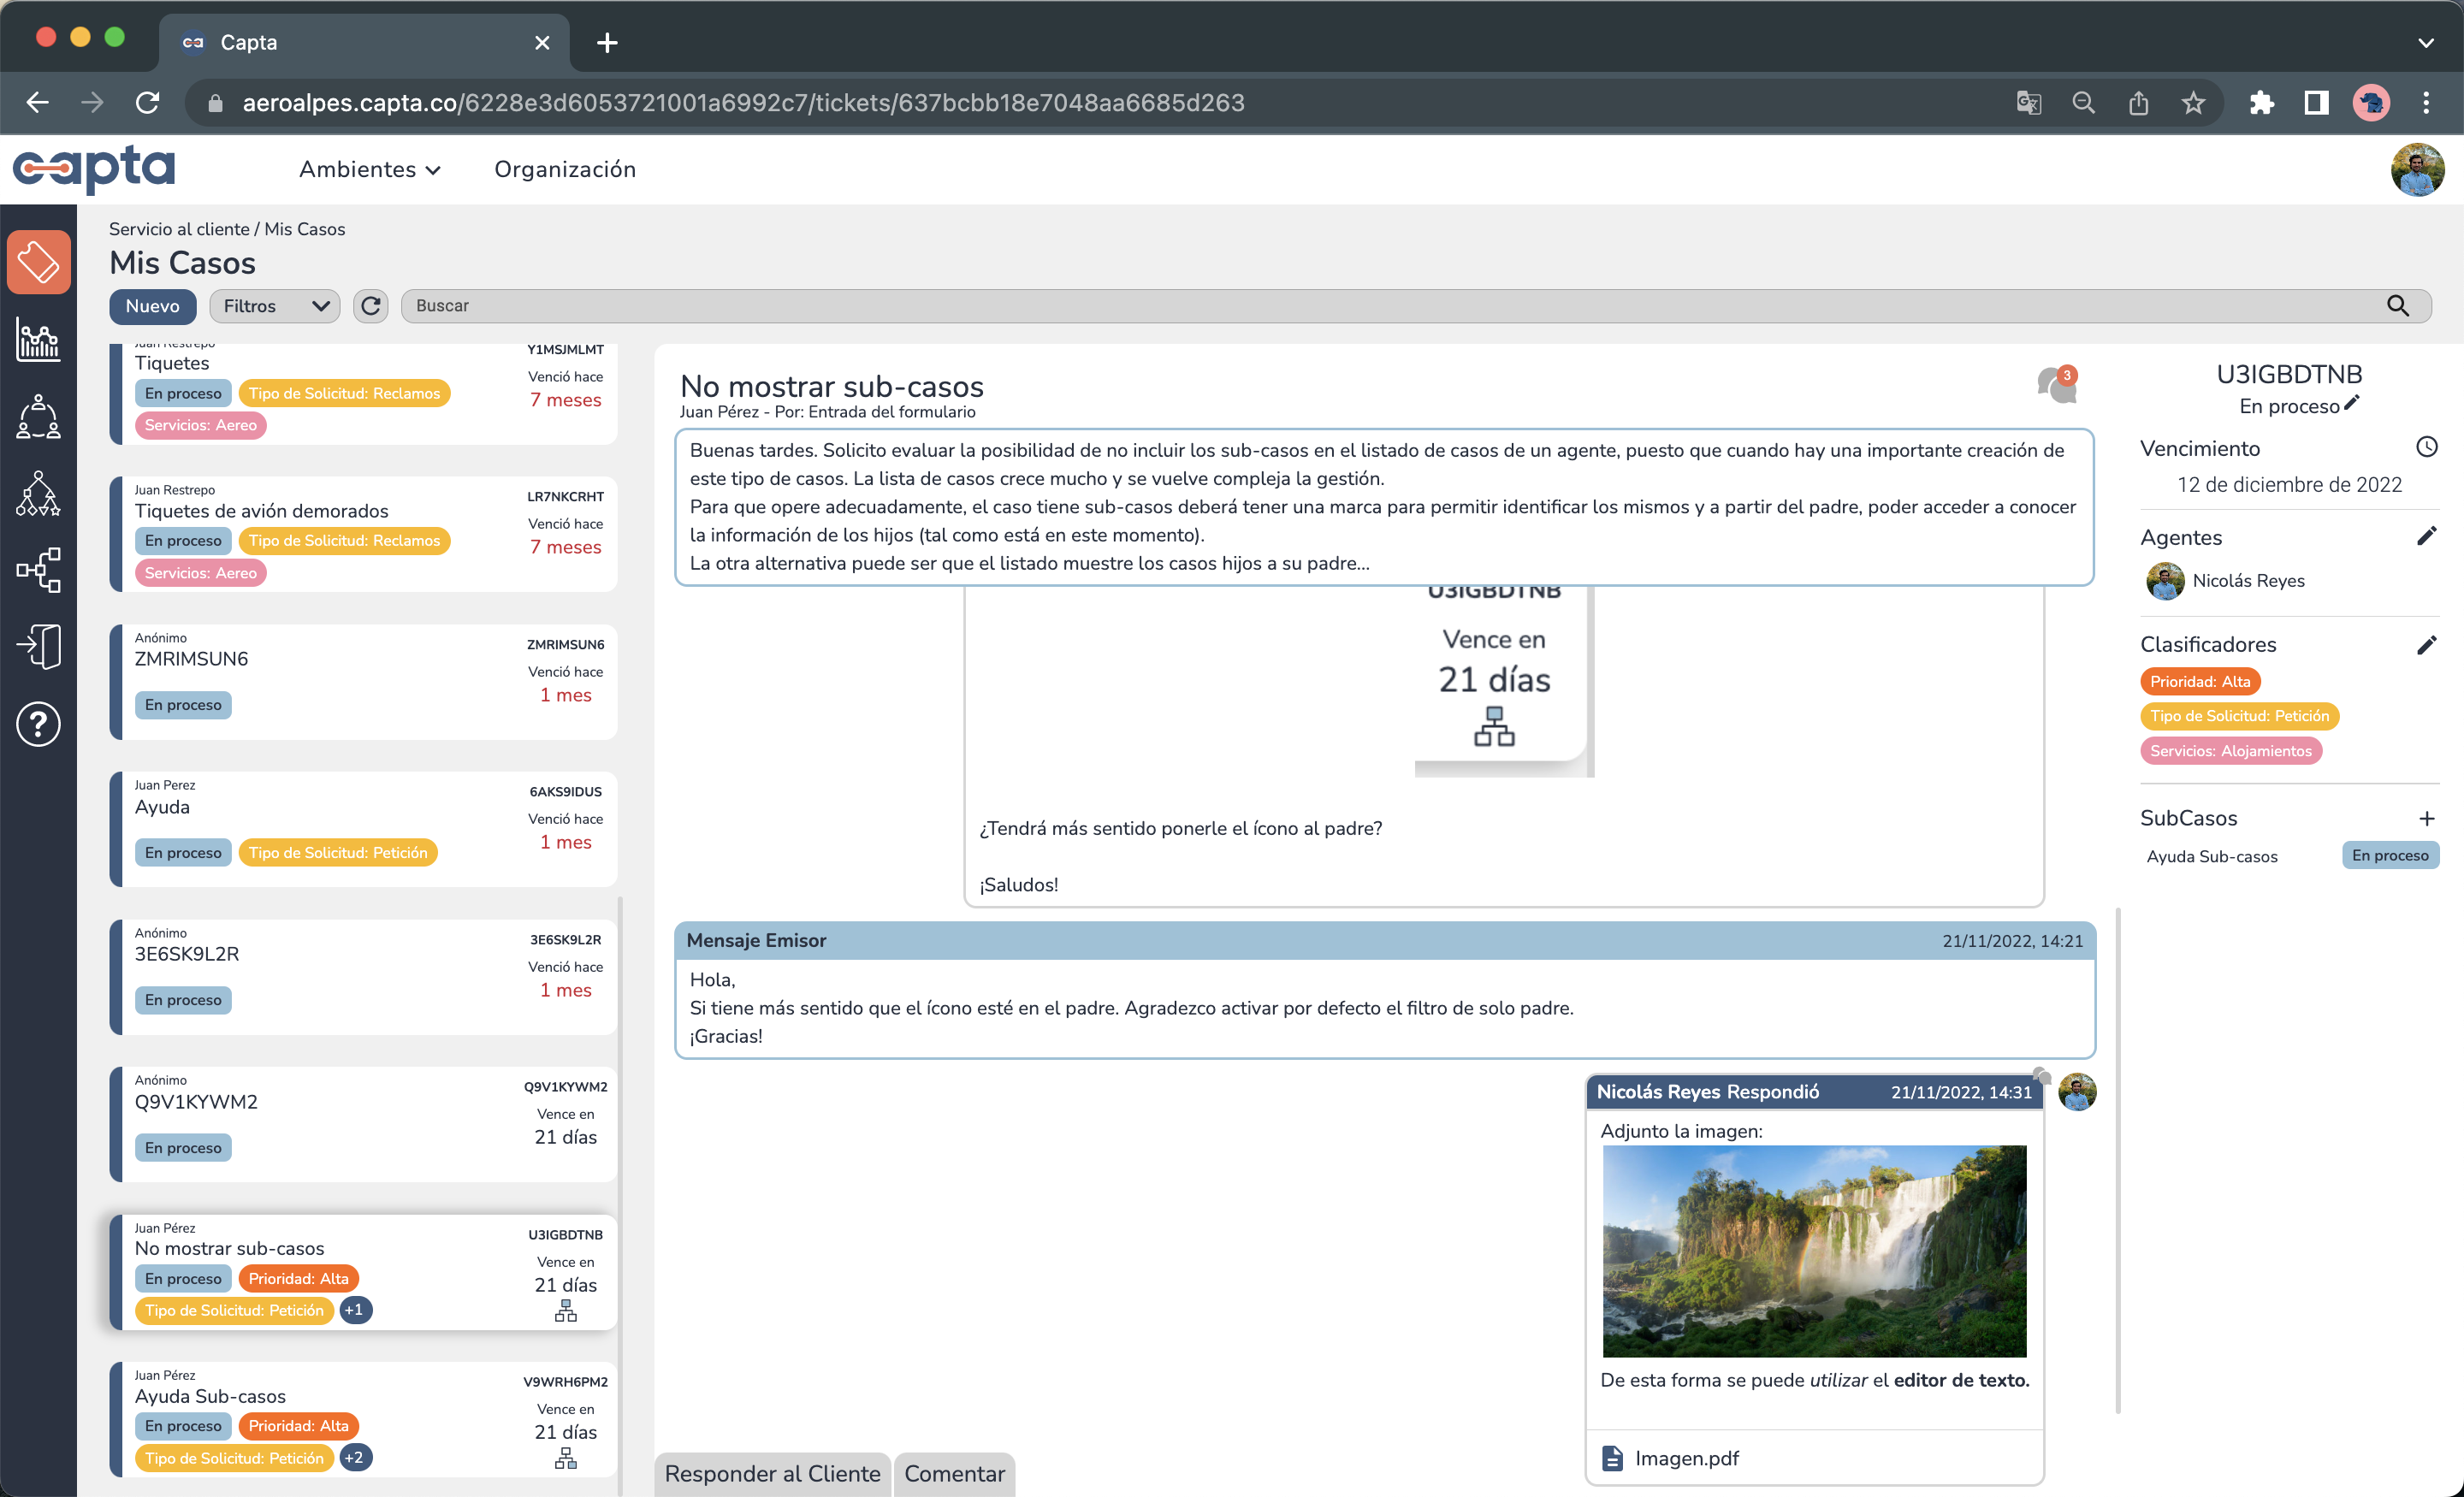2464x1497 pixels.
Task: Edit the Agentes section pencil icon
Action: 2426,537
